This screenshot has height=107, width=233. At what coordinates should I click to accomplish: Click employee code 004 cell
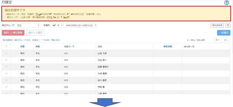pos(66,73)
